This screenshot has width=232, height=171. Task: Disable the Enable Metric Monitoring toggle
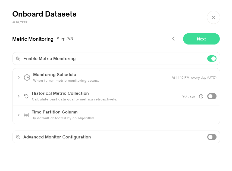(212, 59)
